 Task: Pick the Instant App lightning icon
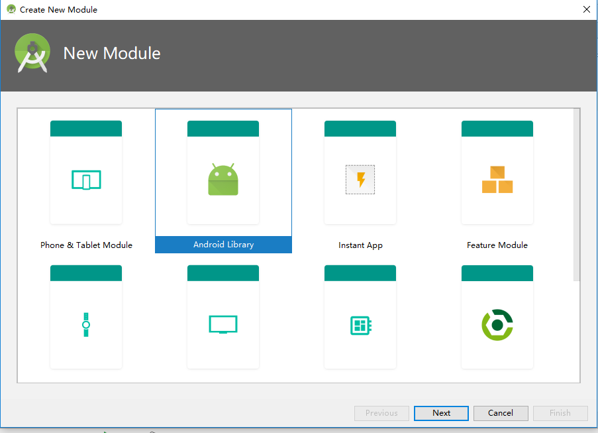tap(360, 180)
